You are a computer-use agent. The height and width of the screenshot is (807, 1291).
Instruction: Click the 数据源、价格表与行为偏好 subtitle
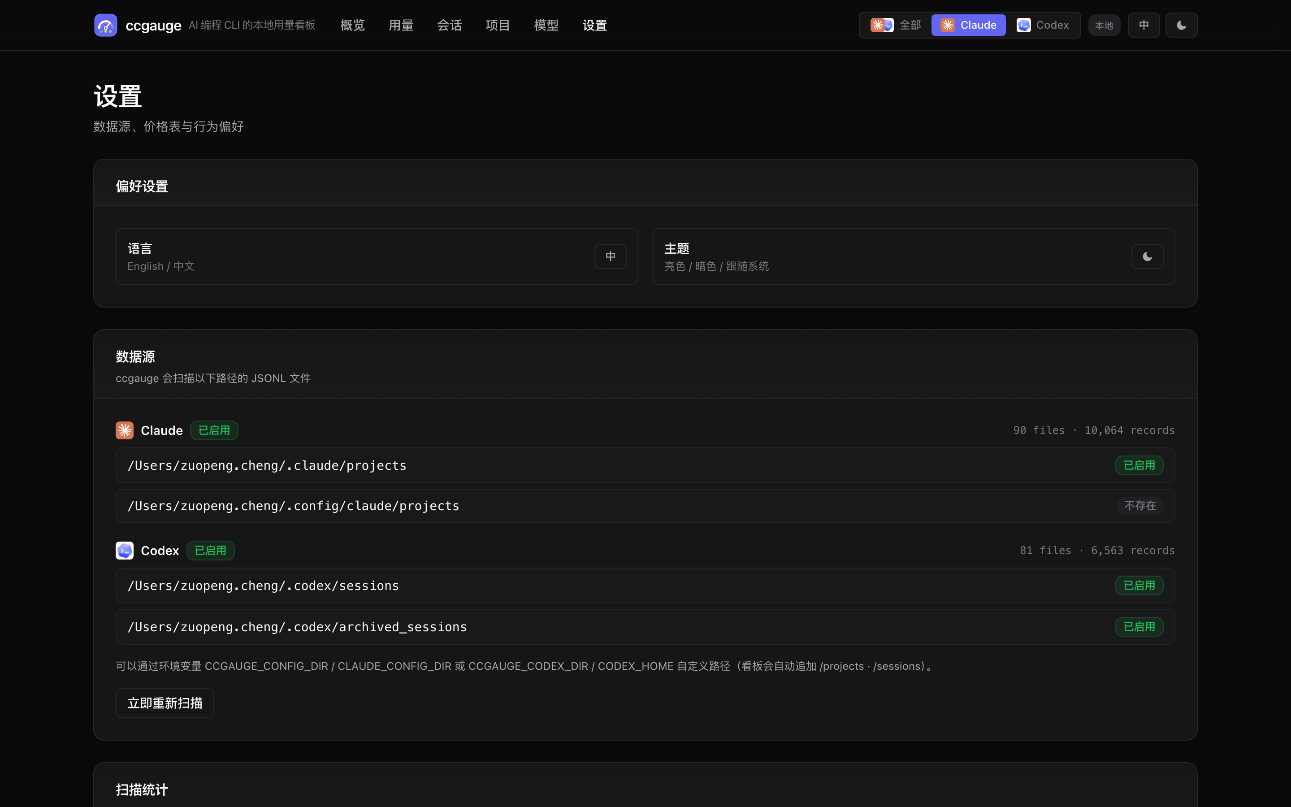point(169,126)
